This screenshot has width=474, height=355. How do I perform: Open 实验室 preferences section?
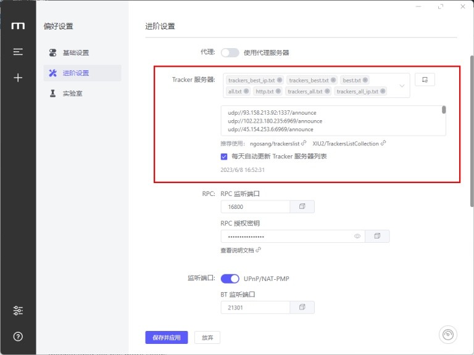click(82, 93)
